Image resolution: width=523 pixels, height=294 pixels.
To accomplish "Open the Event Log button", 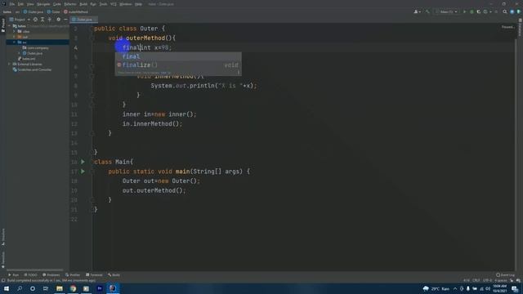I will click(x=505, y=275).
